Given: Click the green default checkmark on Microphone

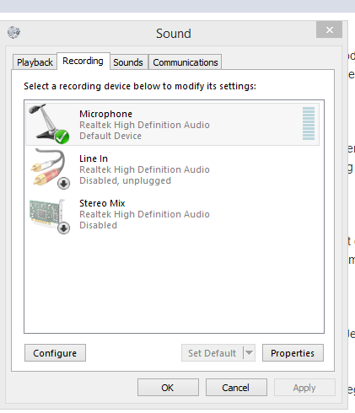Looking at the screenshot, I should click(x=62, y=137).
